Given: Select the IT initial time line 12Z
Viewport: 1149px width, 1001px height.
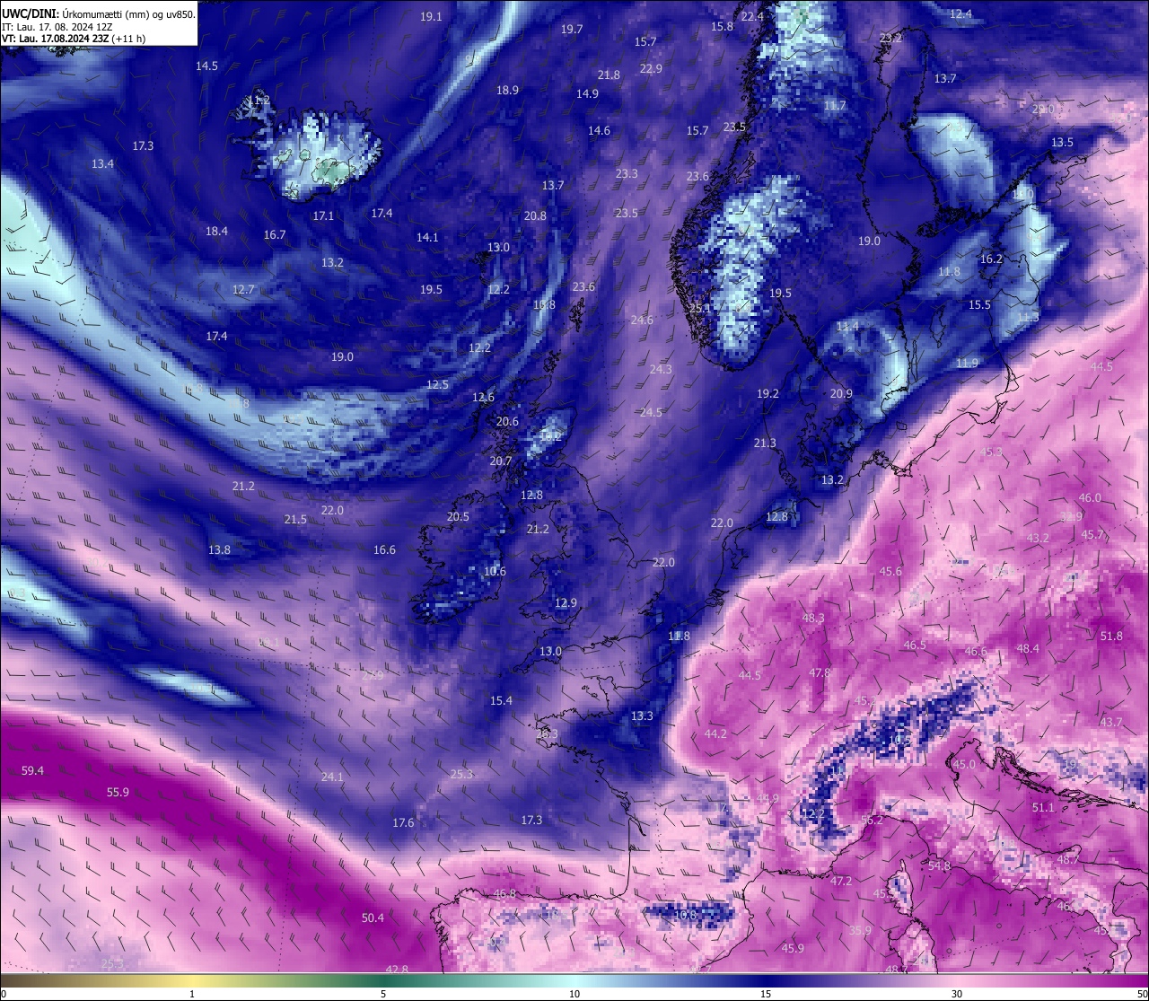Looking at the screenshot, I should pyautogui.click(x=57, y=27).
